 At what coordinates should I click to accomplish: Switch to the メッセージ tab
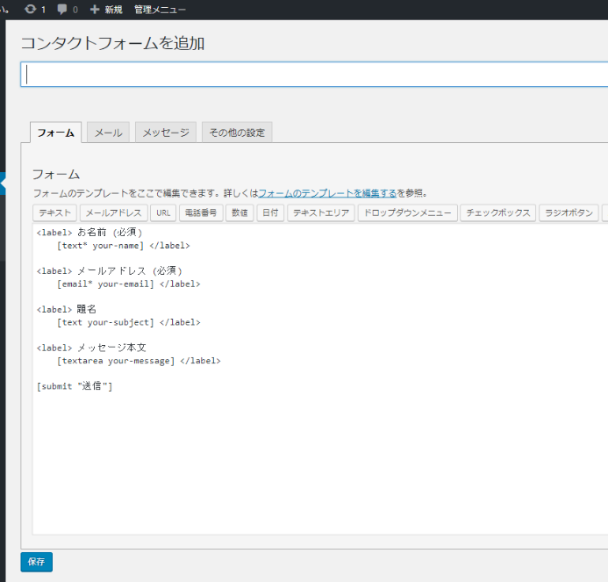[x=166, y=133]
